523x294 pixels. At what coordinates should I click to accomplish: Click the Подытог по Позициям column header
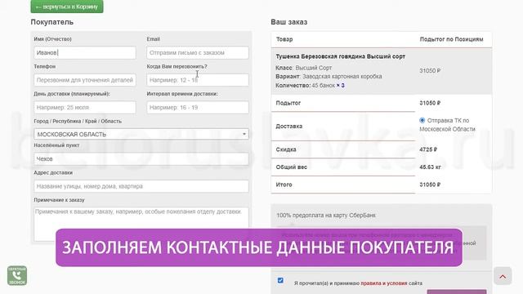[451, 39]
